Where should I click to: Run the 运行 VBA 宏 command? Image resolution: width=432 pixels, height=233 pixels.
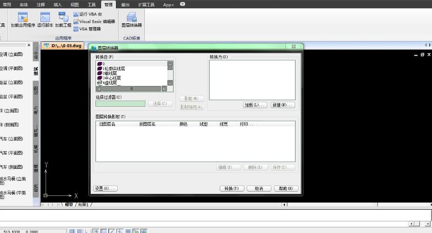(88, 14)
